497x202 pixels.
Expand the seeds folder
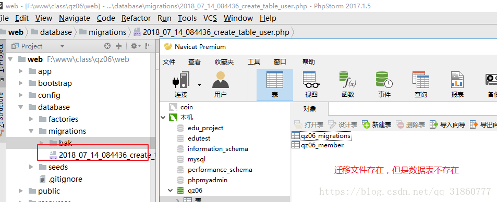[x=31, y=167]
